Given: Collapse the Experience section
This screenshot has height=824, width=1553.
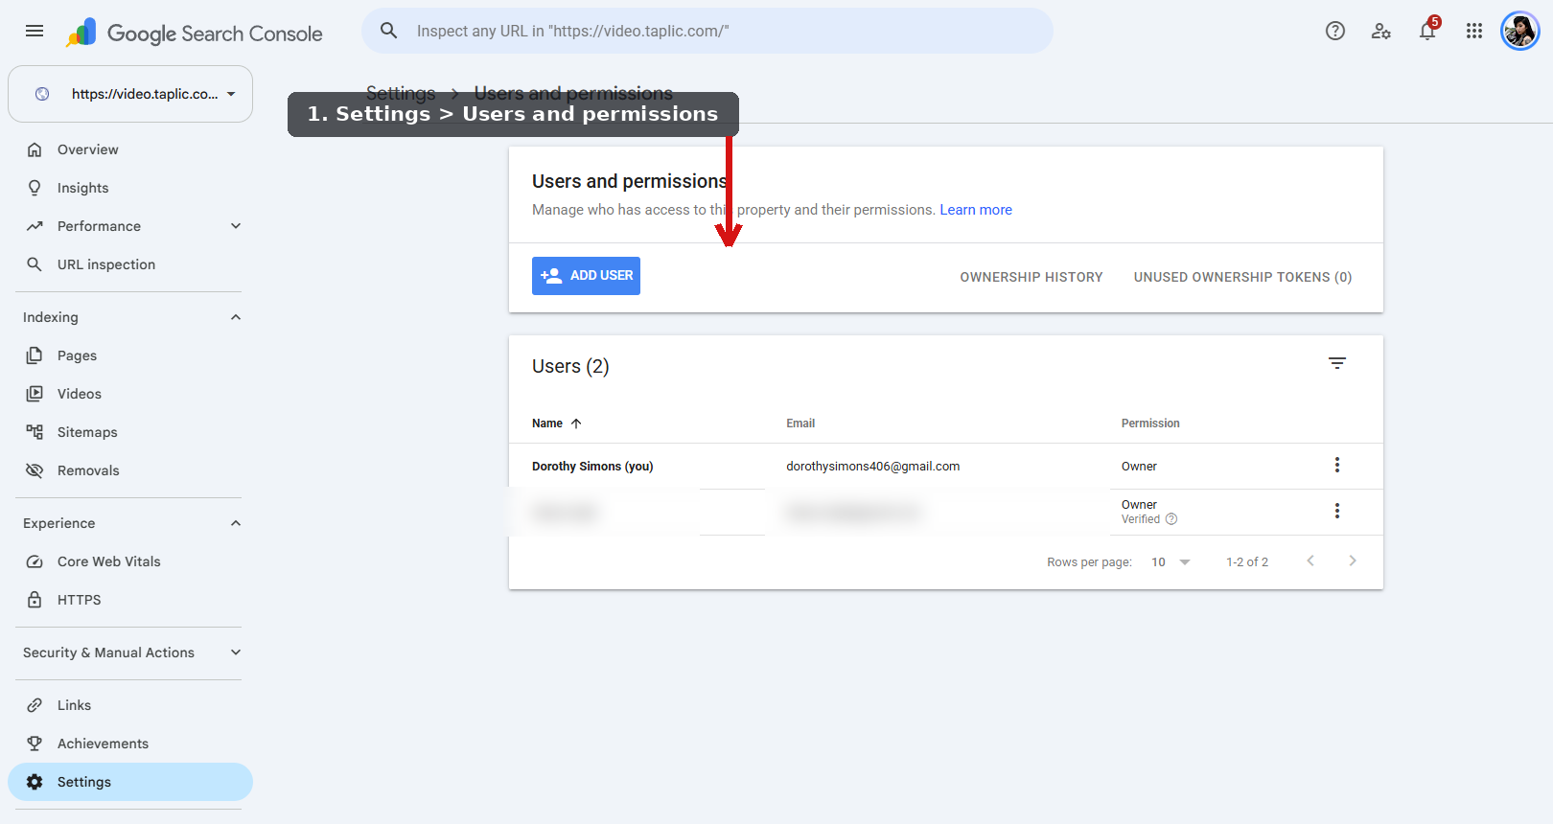Looking at the screenshot, I should [x=236, y=523].
